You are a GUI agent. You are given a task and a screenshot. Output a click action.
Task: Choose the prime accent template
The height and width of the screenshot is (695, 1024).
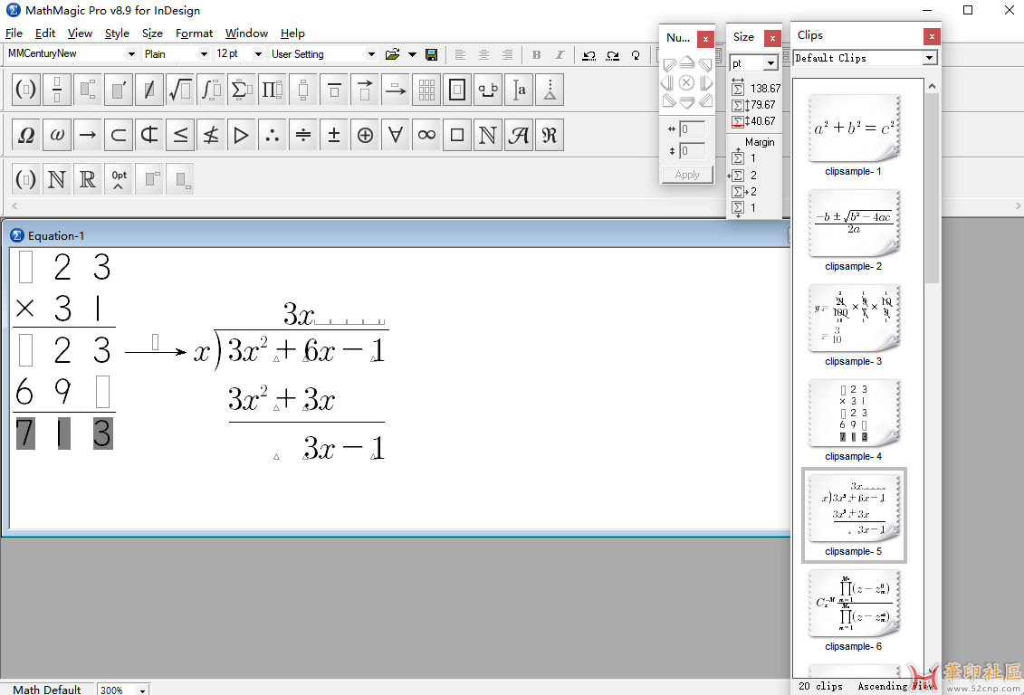click(x=119, y=90)
